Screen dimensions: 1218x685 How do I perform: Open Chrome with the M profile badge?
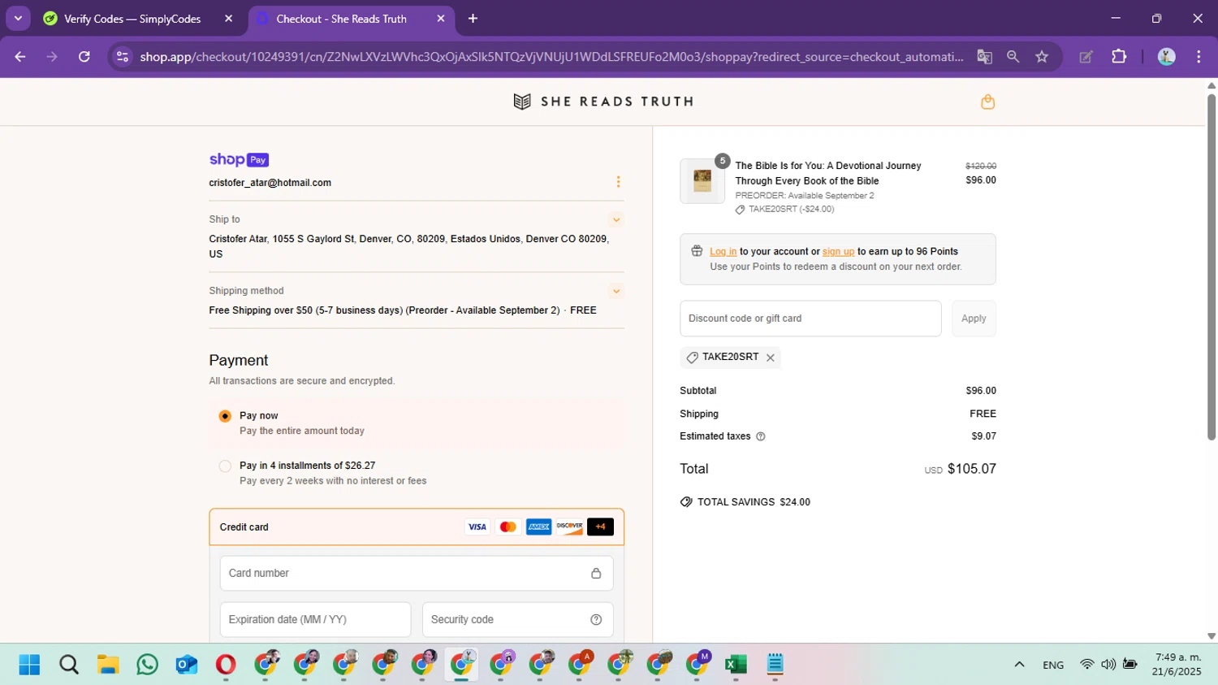coord(698,664)
